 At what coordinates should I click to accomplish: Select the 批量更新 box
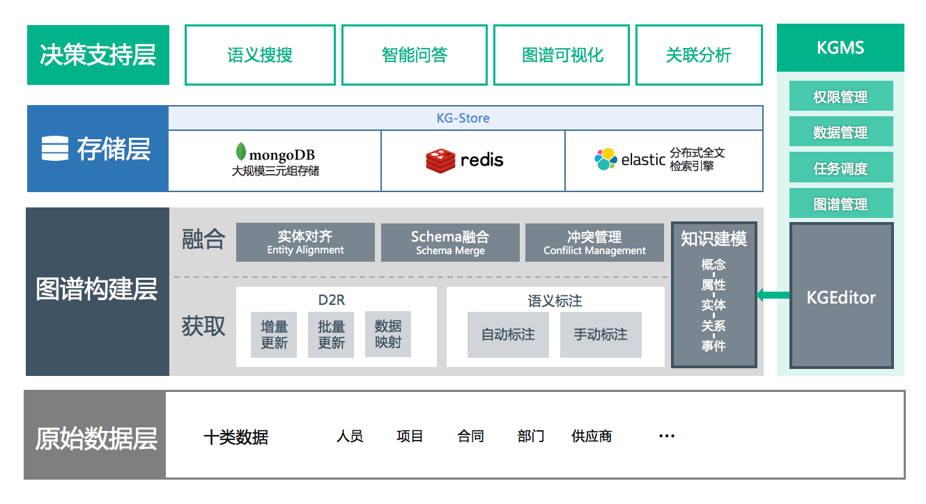(331, 335)
